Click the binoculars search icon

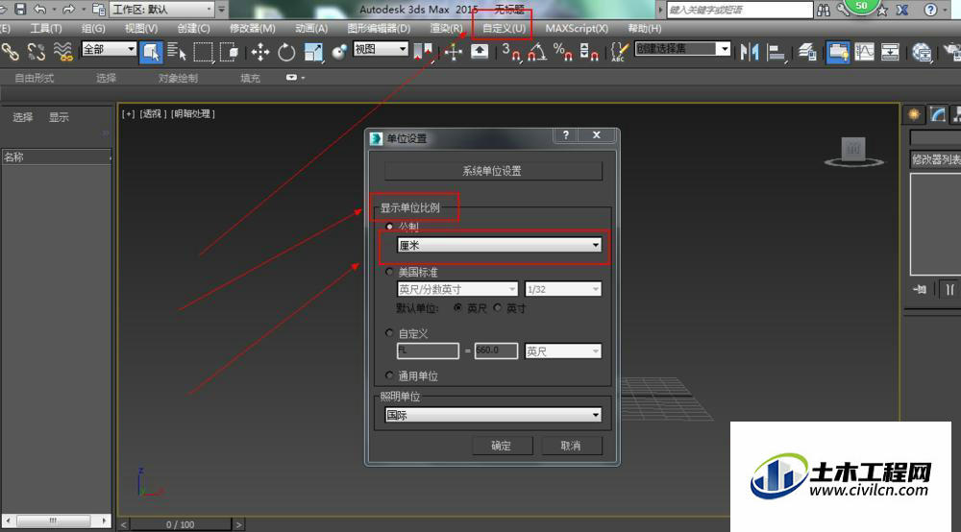pyautogui.click(x=824, y=10)
